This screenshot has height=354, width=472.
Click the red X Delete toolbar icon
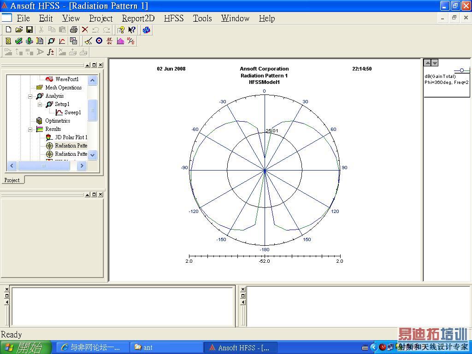[x=85, y=30]
